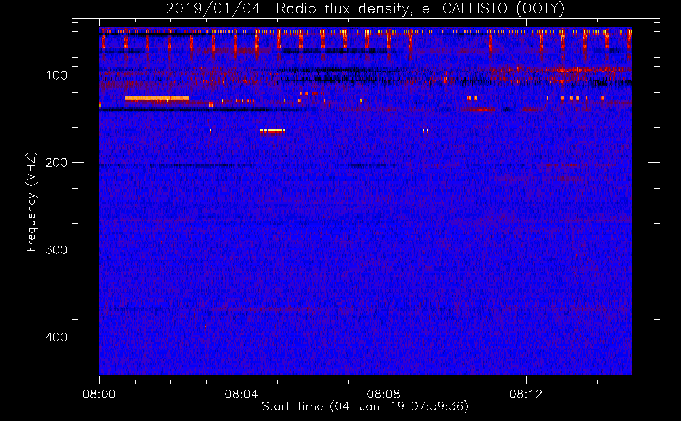The image size is (681, 421).
Task: Click the 'Start Time (04-Jan-19 07:59:36)' label
Action: pyautogui.click(x=365, y=407)
